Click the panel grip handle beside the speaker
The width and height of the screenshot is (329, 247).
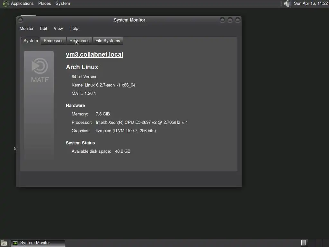[x=281, y=4]
